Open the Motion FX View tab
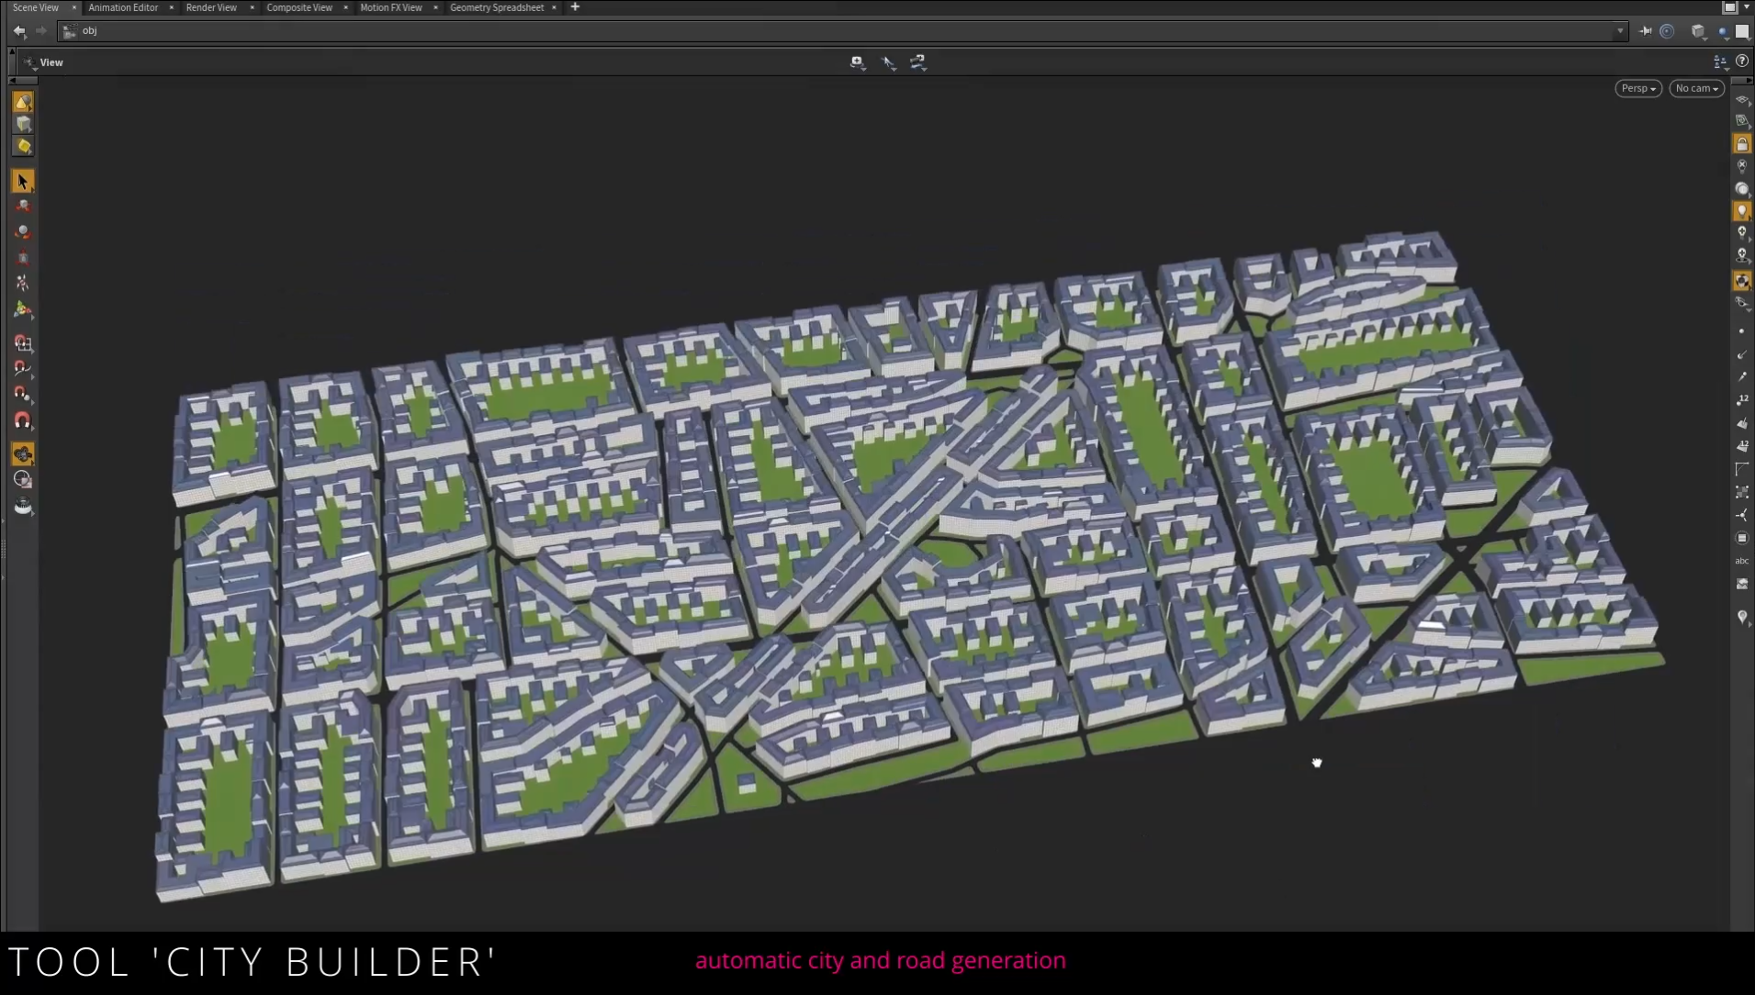Viewport: 1755px width, 995px height. click(x=391, y=7)
